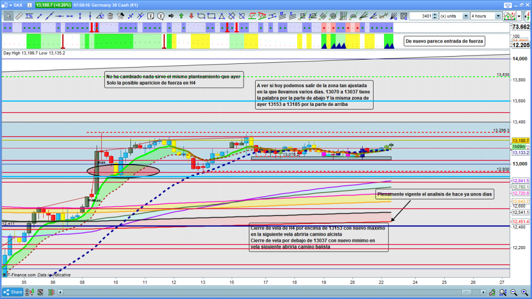The image size is (532, 299).
Task: Pick the red down arrow drawing tool
Action: [x=191, y=16]
